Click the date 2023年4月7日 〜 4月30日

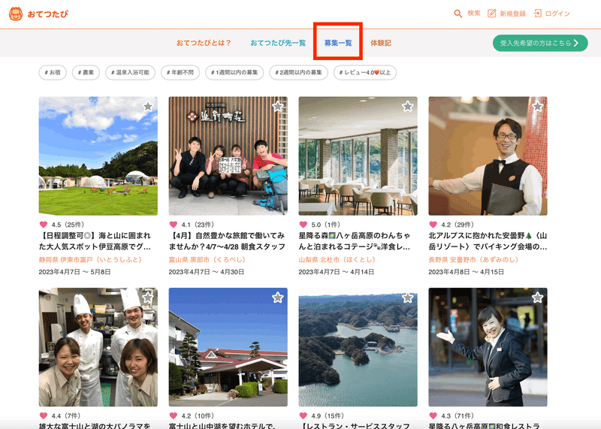206,272
